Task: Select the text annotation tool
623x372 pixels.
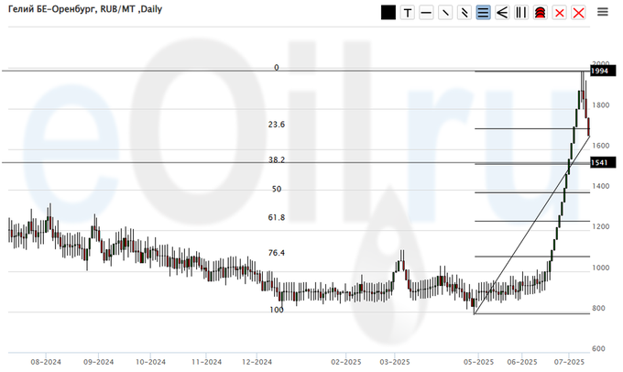Action: [x=408, y=12]
